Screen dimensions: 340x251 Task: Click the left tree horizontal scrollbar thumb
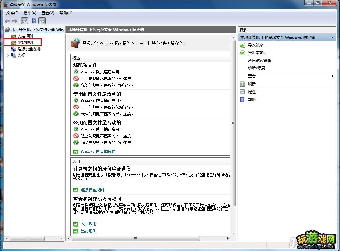pyautogui.click(x=27, y=239)
